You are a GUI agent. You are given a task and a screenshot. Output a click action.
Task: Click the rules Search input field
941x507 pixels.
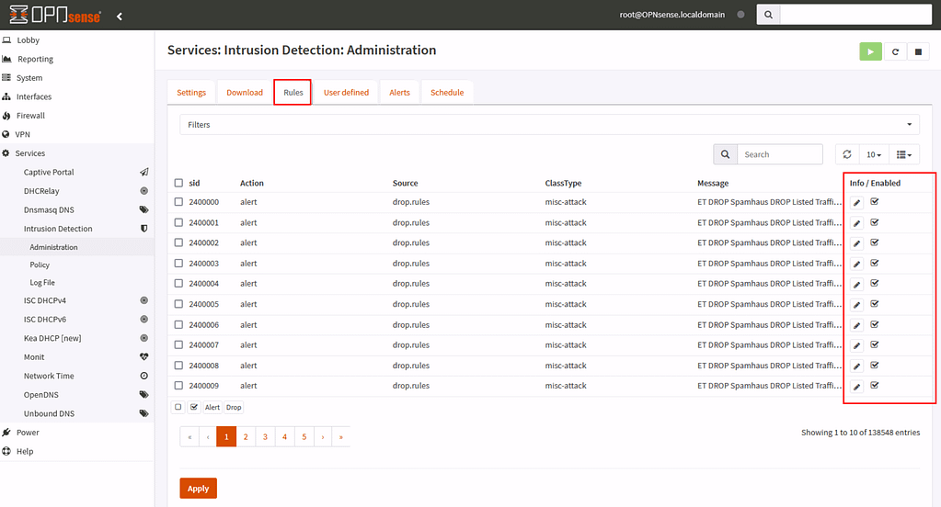pyautogui.click(x=781, y=154)
